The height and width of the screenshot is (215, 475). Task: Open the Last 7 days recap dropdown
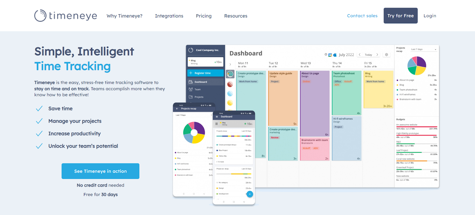click(424, 49)
